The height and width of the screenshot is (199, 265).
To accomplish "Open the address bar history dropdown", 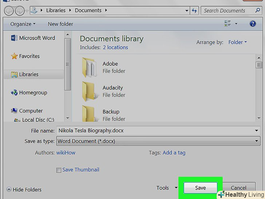I will (187, 11).
